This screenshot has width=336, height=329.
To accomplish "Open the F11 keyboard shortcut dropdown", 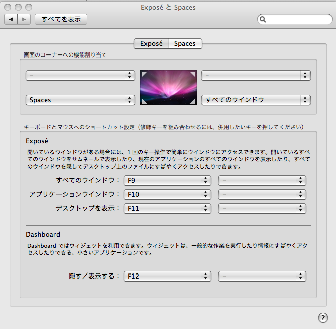I will click(167, 208).
